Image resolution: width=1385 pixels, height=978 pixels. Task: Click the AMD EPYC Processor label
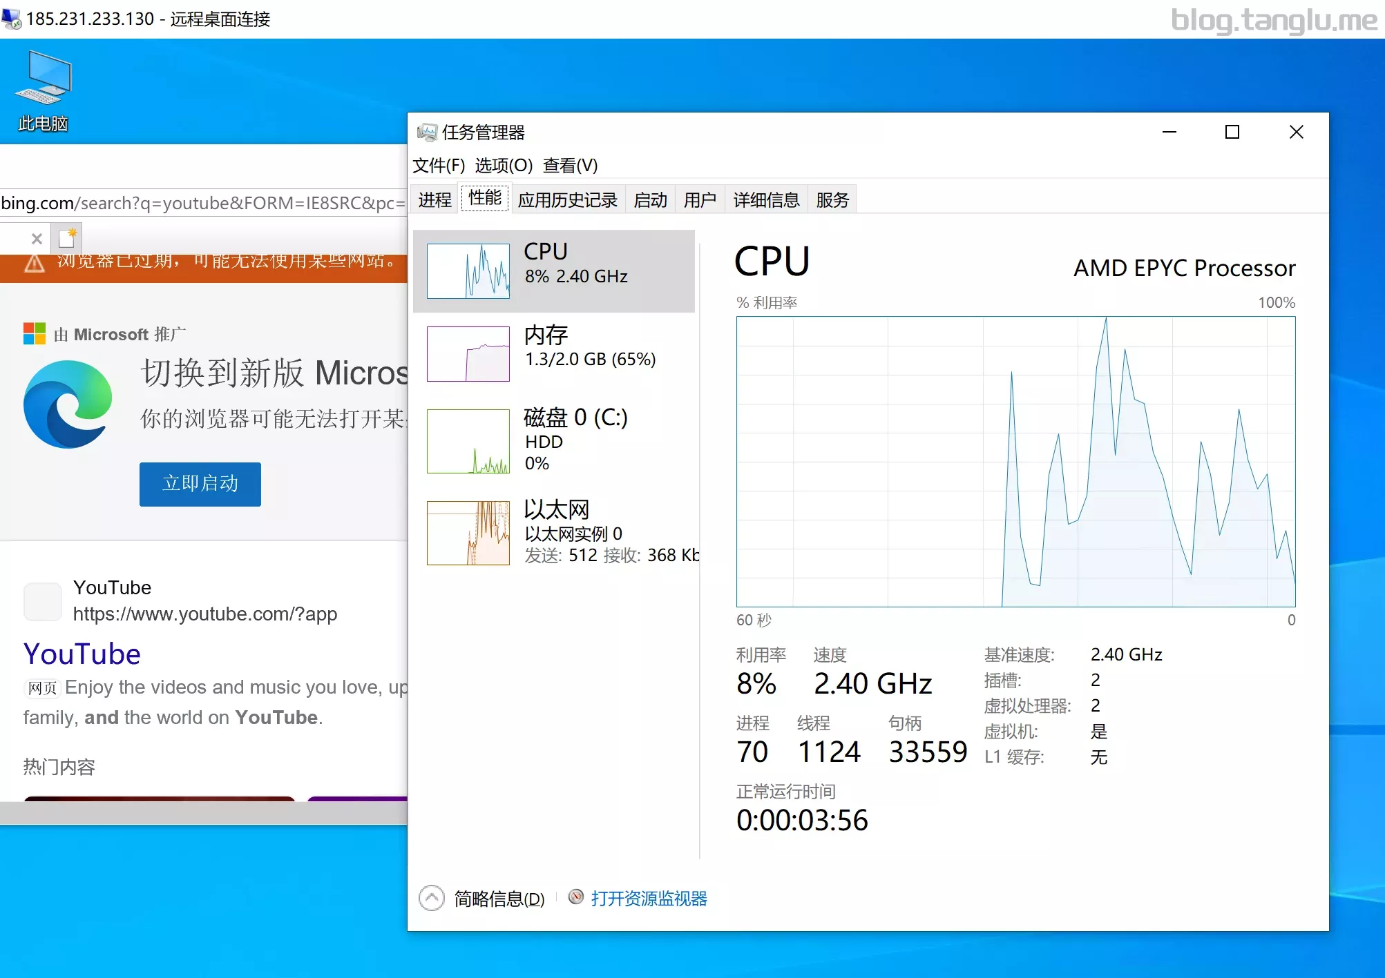1185,268
